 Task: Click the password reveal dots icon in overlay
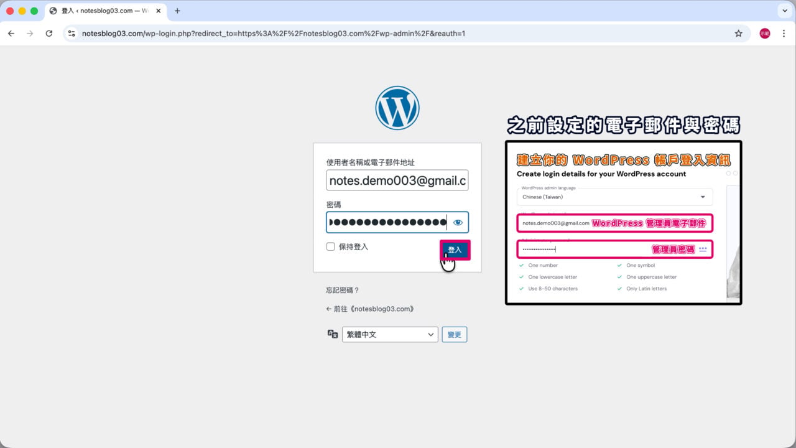coord(703,249)
